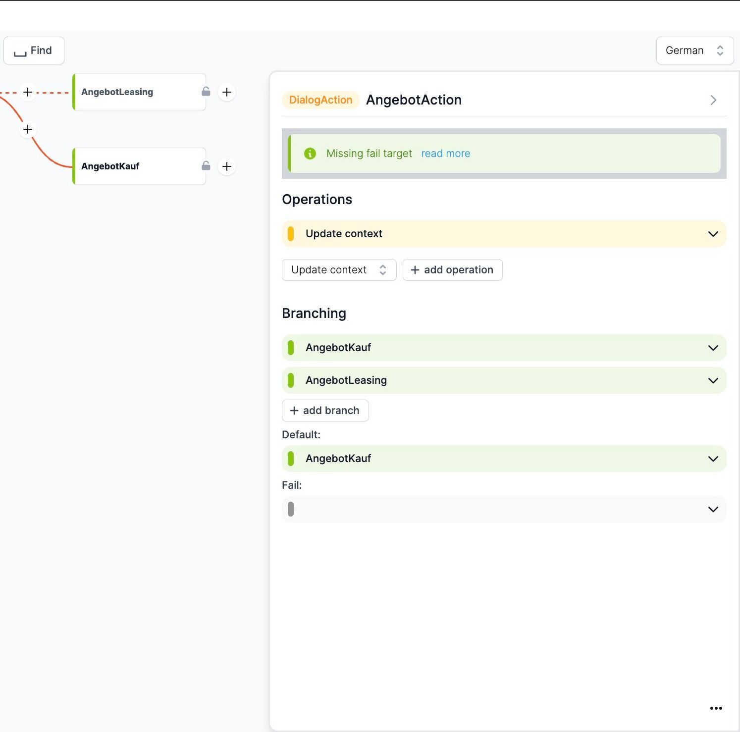Expand the AngebotLeasing branch row
The image size is (740, 732).
504,380
